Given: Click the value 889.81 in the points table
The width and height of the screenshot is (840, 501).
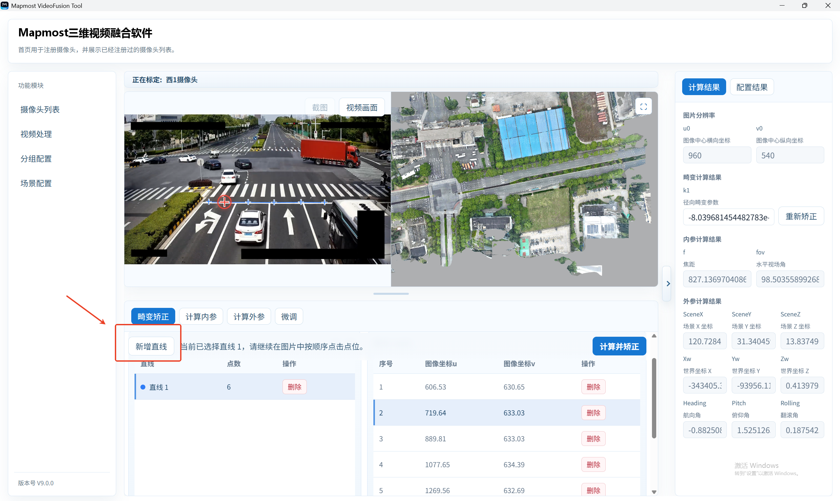Looking at the screenshot, I should click(x=435, y=439).
